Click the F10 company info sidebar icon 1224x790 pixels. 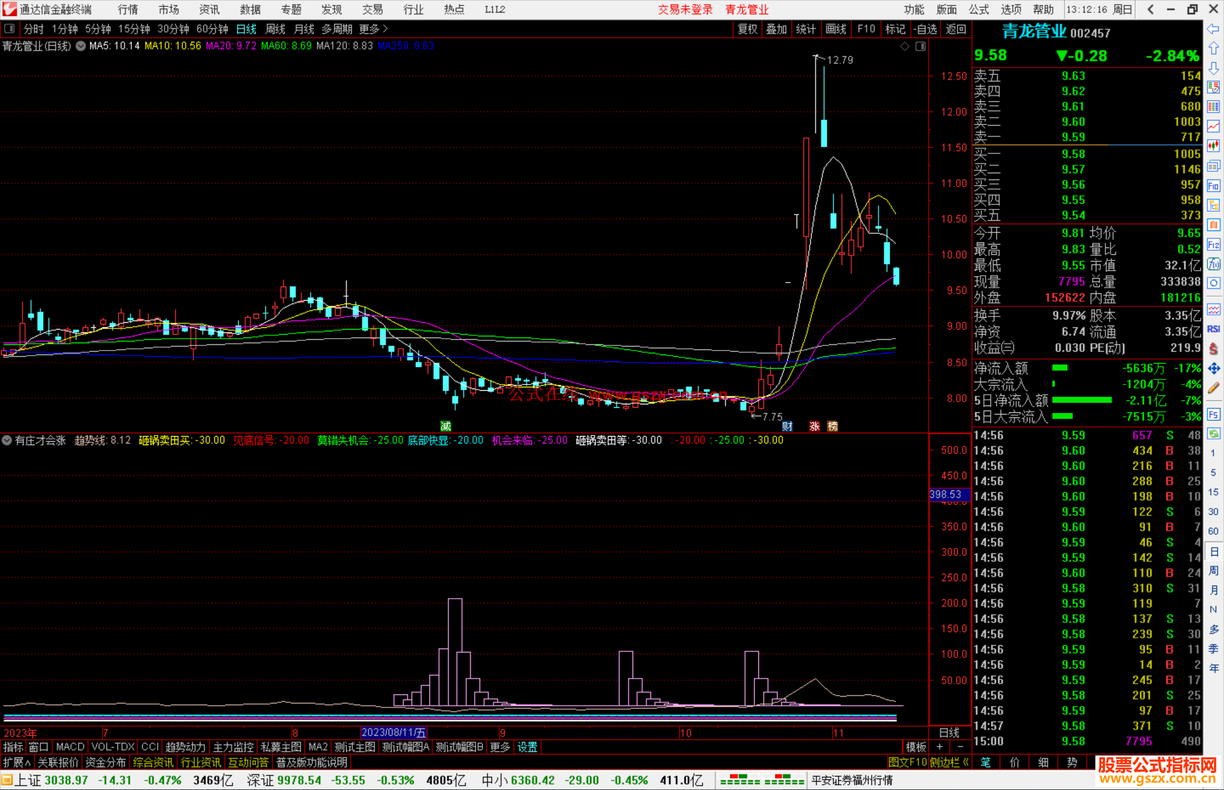(1213, 186)
